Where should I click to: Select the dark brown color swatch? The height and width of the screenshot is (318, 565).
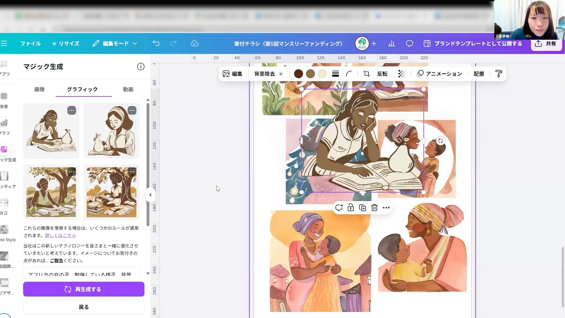pyautogui.click(x=298, y=74)
